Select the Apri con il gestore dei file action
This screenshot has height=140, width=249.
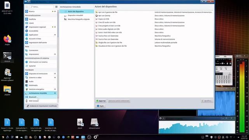click(x=154, y=12)
